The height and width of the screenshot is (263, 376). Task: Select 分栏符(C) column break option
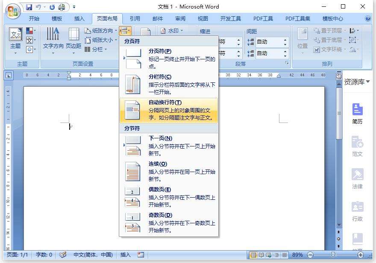pyautogui.click(x=169, y=84)
